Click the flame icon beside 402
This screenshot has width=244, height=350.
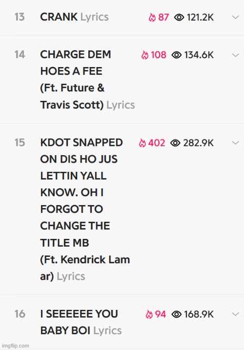point(142,143)
